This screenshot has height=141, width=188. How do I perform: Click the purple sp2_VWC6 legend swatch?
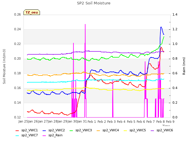pyautogui.click(x=152, y=130)
